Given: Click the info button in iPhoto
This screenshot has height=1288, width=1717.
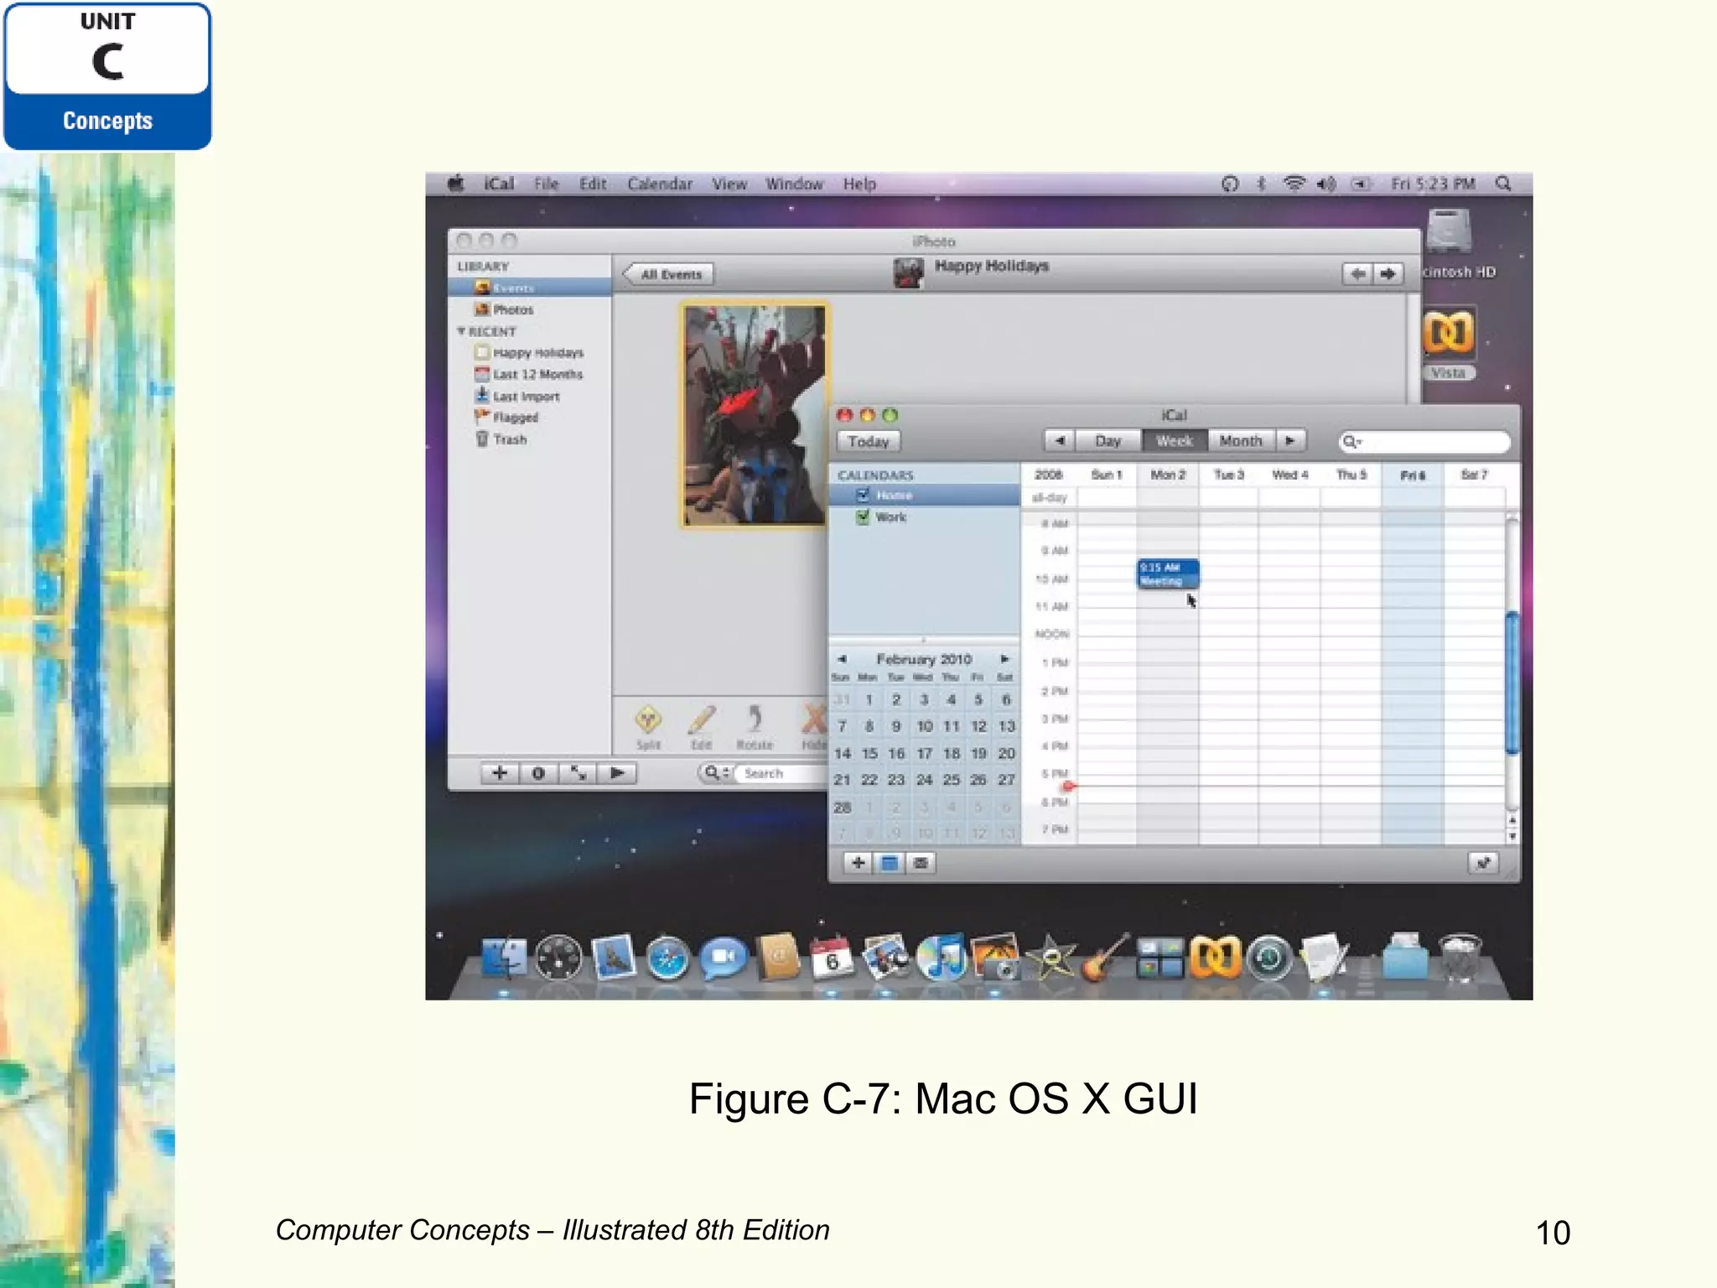Looking at the screenshot, I should [538, 773].
